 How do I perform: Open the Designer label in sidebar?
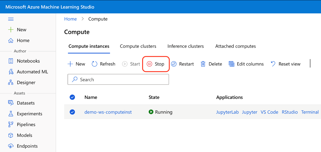click(x=26, y=82)
